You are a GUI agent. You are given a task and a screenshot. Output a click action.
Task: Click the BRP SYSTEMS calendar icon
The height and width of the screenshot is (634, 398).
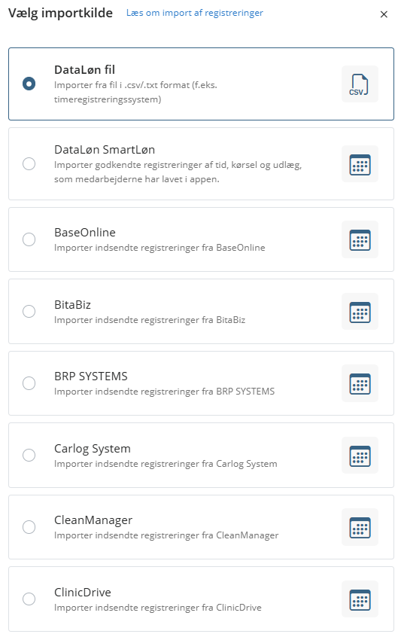click(x=360, y=383)
